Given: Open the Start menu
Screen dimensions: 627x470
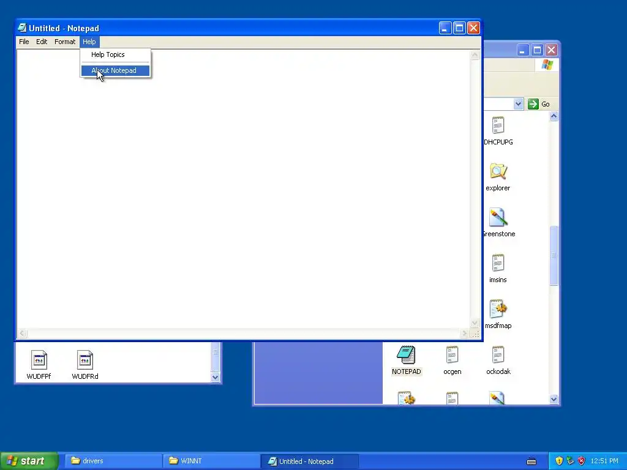Looking at the screenshot, I should point(29,461).
